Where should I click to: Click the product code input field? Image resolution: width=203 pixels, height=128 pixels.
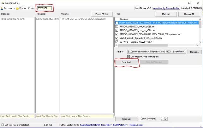[x=44, y=8]
